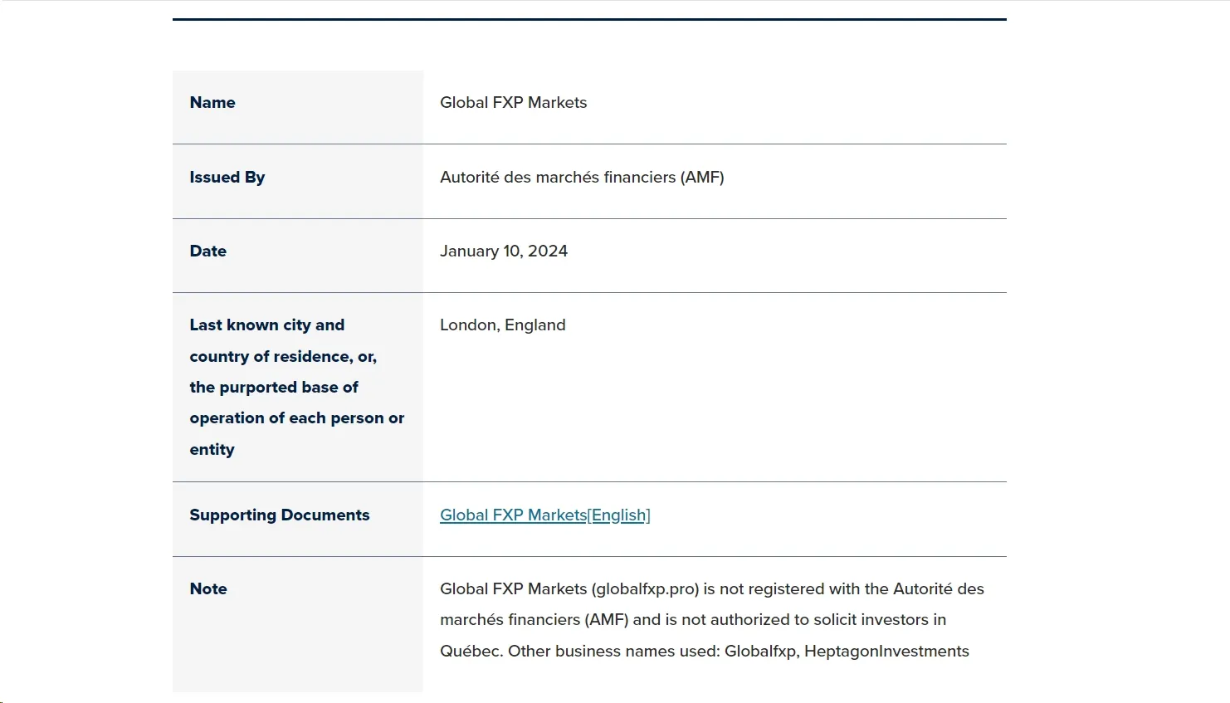The height and width of the screenshot is (703, 1230).
Task: Click the 'HeptagonInvestments' business name in the note
Action: pyautogui.click(x=886, y=652)
